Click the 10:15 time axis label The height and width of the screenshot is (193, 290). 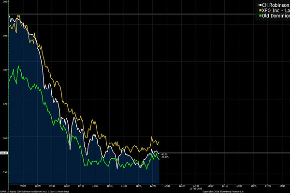[x=52, y=186]
